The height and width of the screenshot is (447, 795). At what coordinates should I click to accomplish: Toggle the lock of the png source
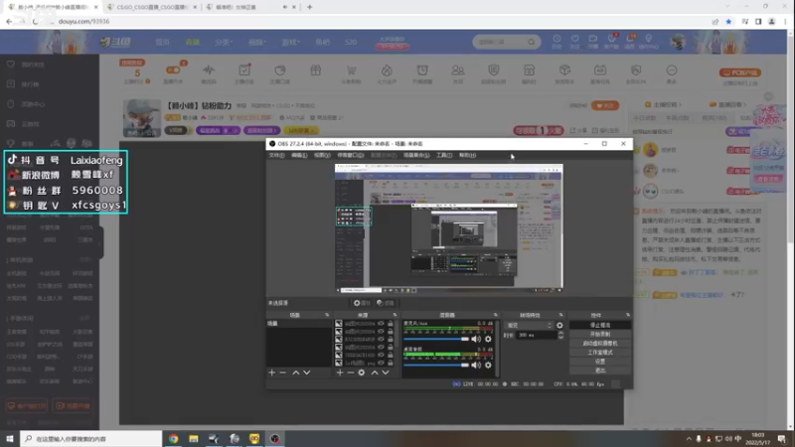(x=391, y=364)
